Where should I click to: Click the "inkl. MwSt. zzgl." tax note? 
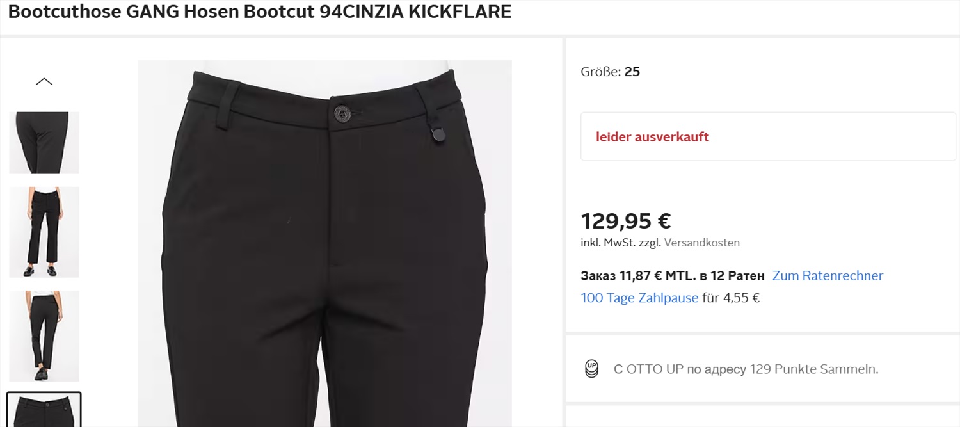tap(621, 243)
